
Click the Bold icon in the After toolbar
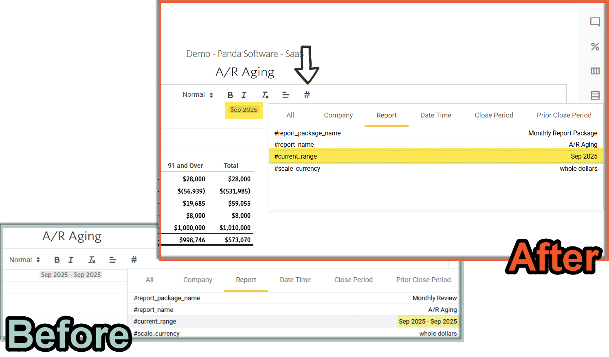click(x=230, y=95)
